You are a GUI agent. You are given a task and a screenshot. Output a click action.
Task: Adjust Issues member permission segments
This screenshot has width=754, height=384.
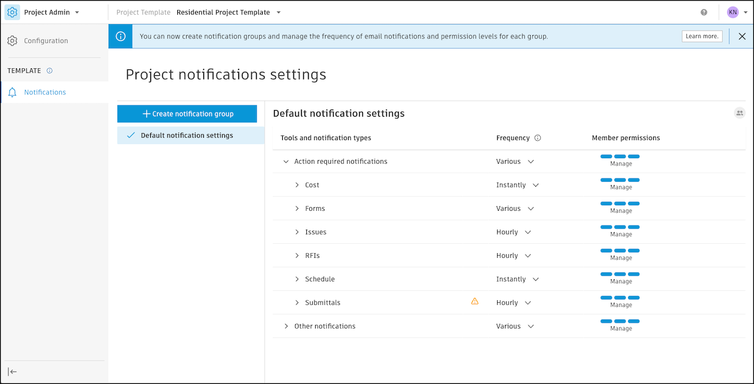(619, 227)
